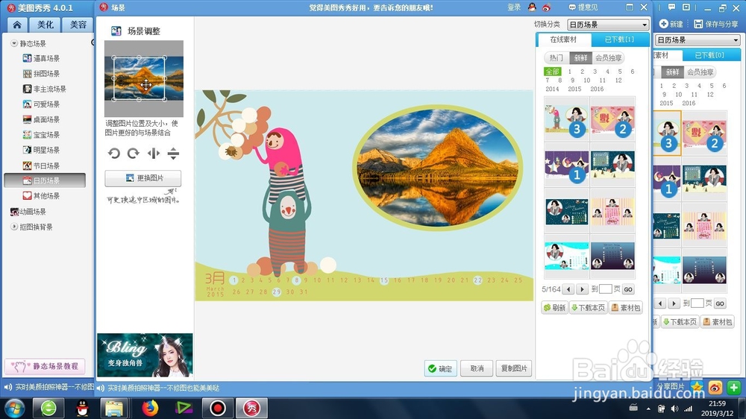Click 新建 in main window toolbar

(671, 24)
